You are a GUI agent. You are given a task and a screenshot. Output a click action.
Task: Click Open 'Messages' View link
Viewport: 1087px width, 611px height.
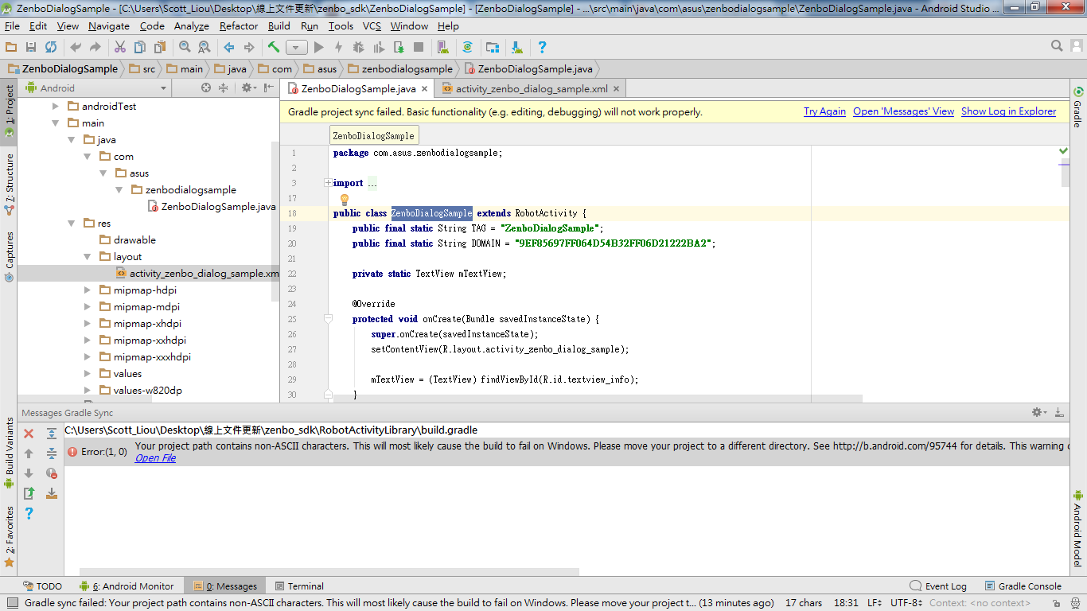pos(903,111)
